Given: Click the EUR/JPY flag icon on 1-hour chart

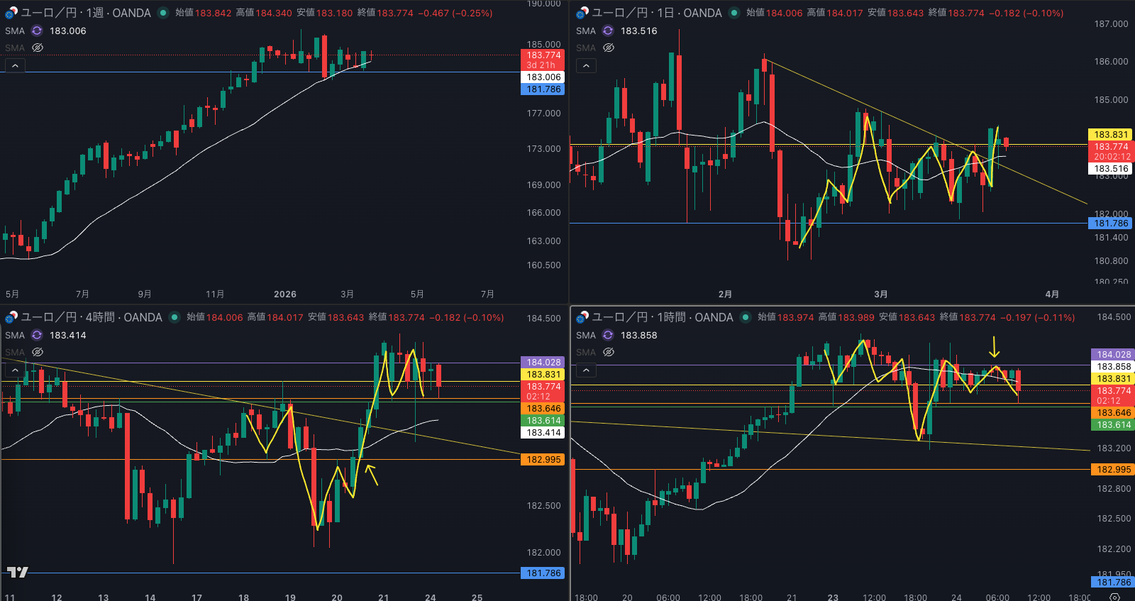Looking at the screenshot, I should click(582, 317).
